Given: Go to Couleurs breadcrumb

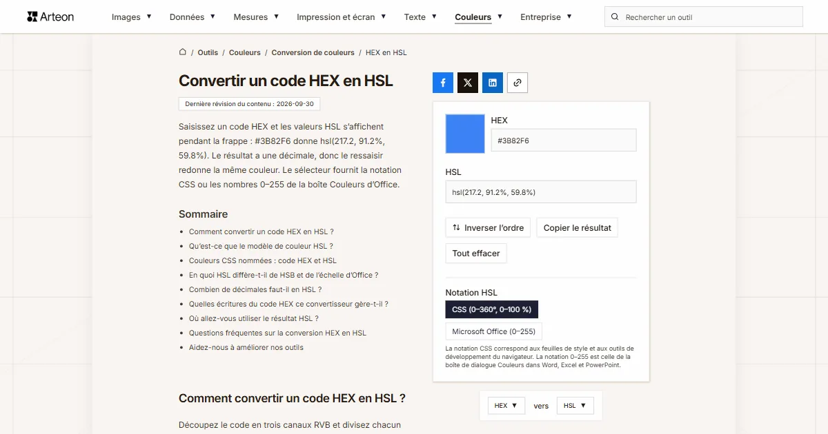Looking at the screenshot, I should 245,52.
